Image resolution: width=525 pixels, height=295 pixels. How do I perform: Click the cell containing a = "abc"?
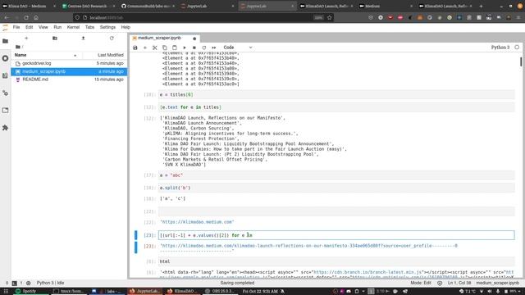336,175
